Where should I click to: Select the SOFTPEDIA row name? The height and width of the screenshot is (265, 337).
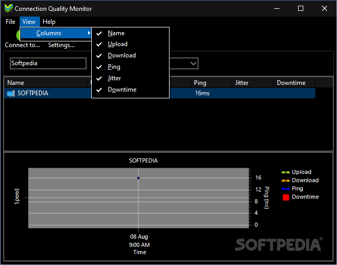(x=33, y=93)
